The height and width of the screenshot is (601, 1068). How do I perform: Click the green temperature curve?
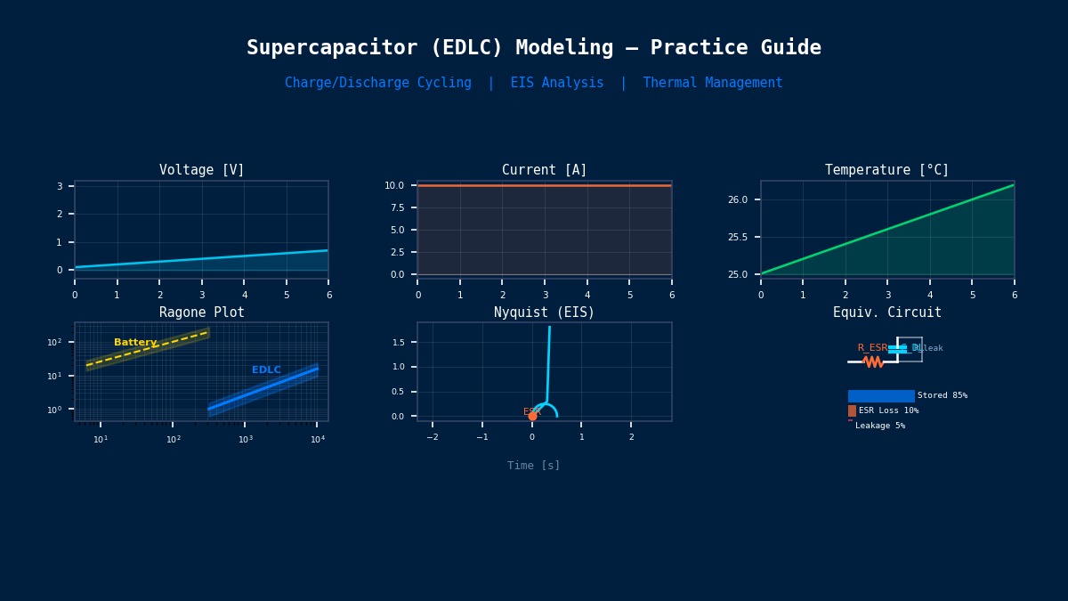tap(887, 229)
